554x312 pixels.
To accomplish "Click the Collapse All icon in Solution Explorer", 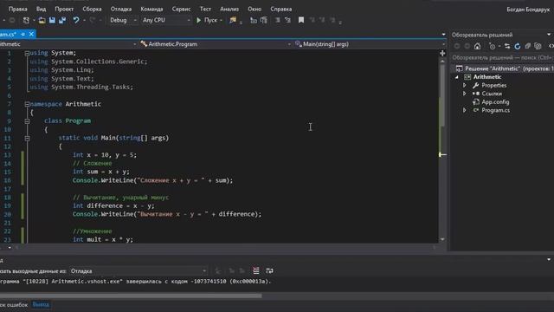I will coord(527,46).
